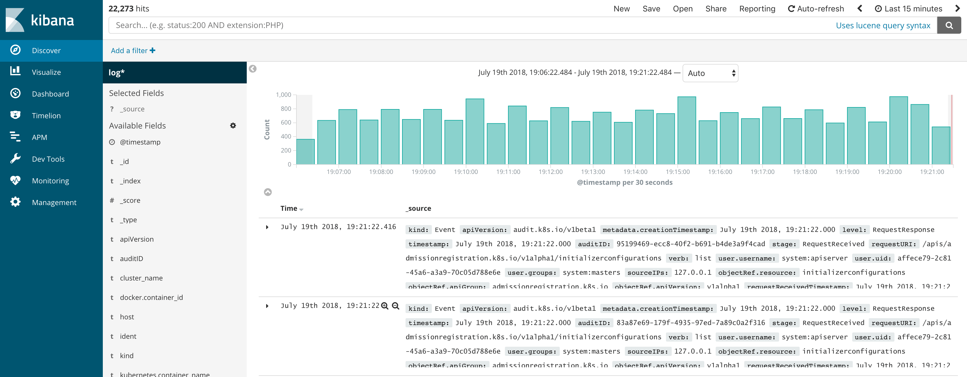The image size is (967, 377).
Task: Open the Dashboard view
Action: [15, 93]
